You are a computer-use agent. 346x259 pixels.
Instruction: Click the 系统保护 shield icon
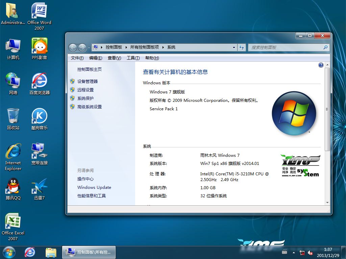coord(72,98)
